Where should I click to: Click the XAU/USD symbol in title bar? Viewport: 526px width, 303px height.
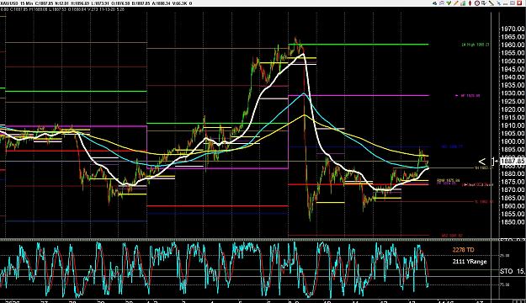[x=9, y=3]
